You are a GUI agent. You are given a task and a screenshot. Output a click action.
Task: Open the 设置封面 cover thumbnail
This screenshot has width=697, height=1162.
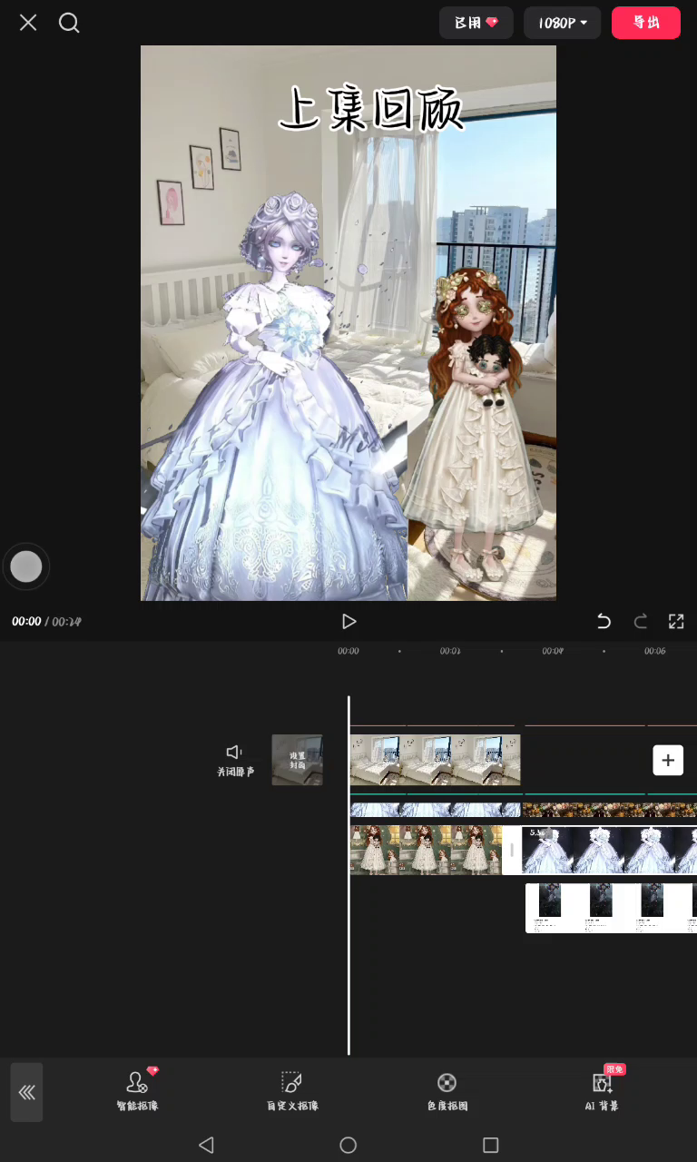coord(297,760)
